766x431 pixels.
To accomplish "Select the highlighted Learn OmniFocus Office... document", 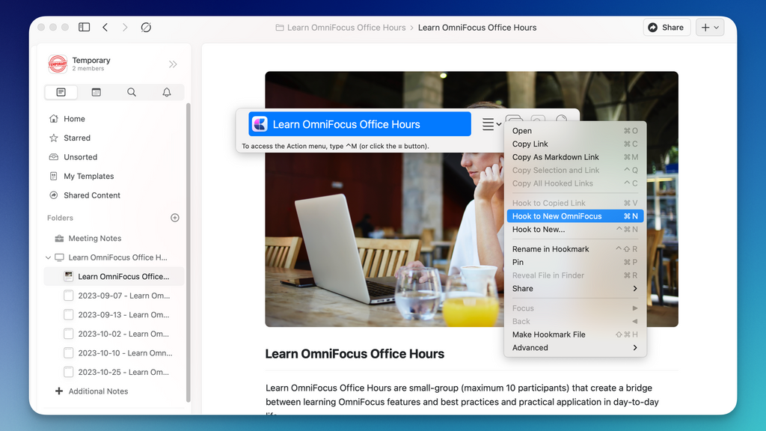I will (114, 276).
